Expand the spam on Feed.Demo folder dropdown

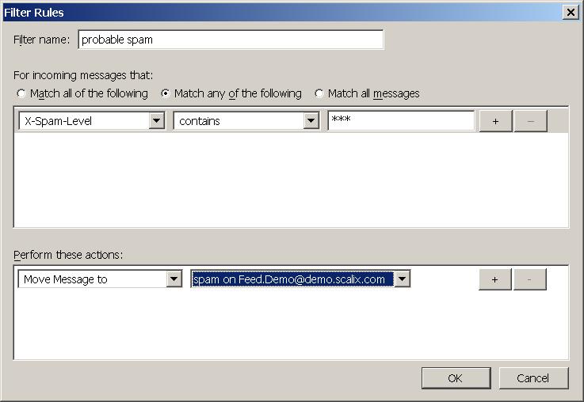[x=403, y=279]
